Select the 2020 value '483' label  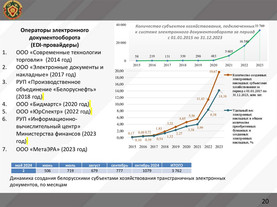[x=213, y=56]
